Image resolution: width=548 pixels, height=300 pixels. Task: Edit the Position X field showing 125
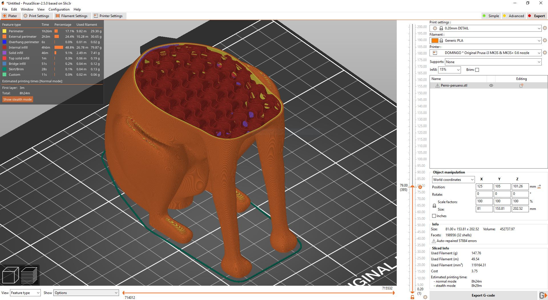tap(484, 186)
